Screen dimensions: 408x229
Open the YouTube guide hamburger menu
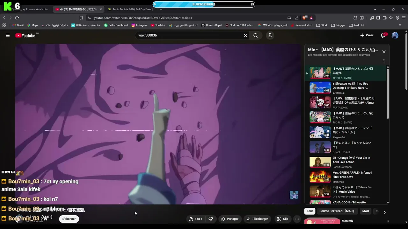8,35
